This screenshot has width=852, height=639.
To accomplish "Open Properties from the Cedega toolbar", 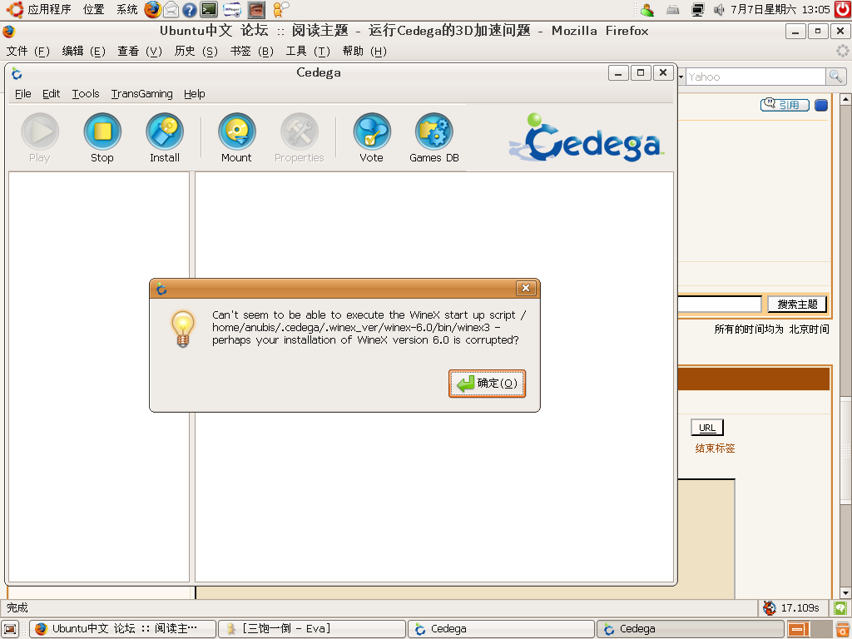I will click(300, 138).
